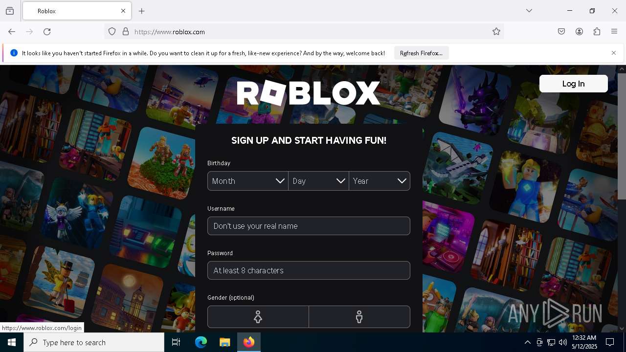Open the notifications action center
The image size is (626, 352).
[610, 342]
